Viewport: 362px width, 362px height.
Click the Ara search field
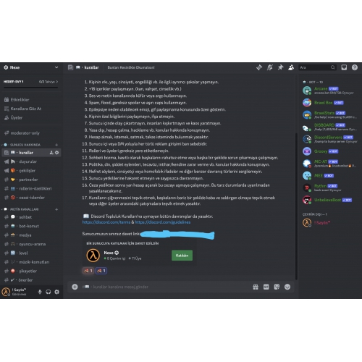[317, 67]
